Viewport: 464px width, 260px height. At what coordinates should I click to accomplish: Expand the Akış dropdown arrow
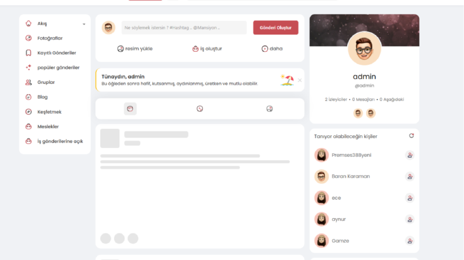click(x=84, y=24)
